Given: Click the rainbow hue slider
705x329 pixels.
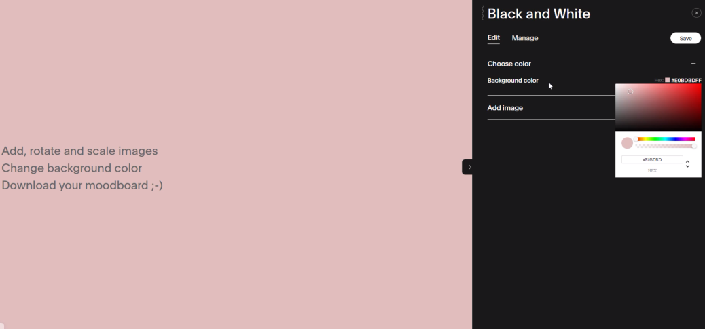Looking at the screenshot, I should pos(666,139).
